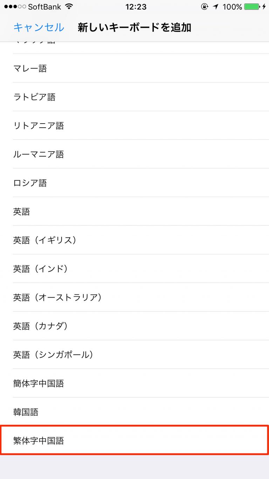The height and width of the screenshot is (479, 269).
Task: Select ラトビア語 keyboard
Action: pyautogui.click(x=34, y=97)
